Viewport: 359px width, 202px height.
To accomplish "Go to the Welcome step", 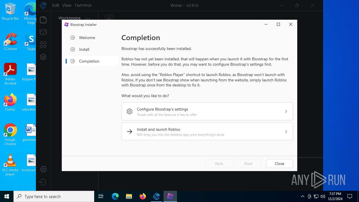I will (91, 38).
